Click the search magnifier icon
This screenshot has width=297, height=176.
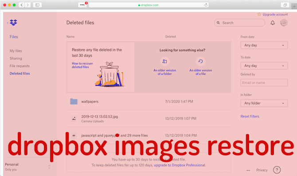point(218,23)
